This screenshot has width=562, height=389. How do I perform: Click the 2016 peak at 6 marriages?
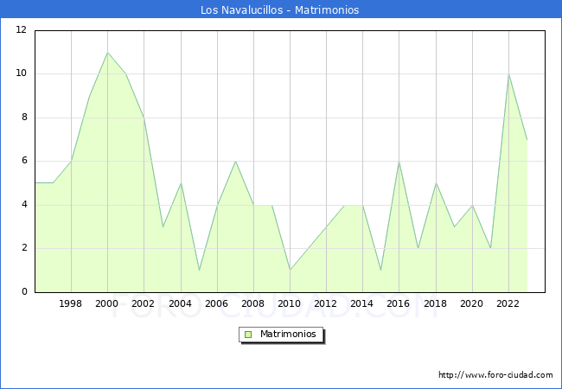[x=399, y=162]
